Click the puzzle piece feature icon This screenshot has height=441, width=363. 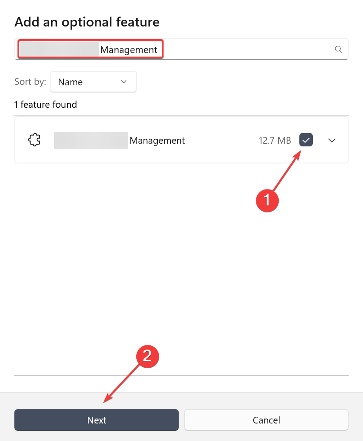(x=34, y=140)
